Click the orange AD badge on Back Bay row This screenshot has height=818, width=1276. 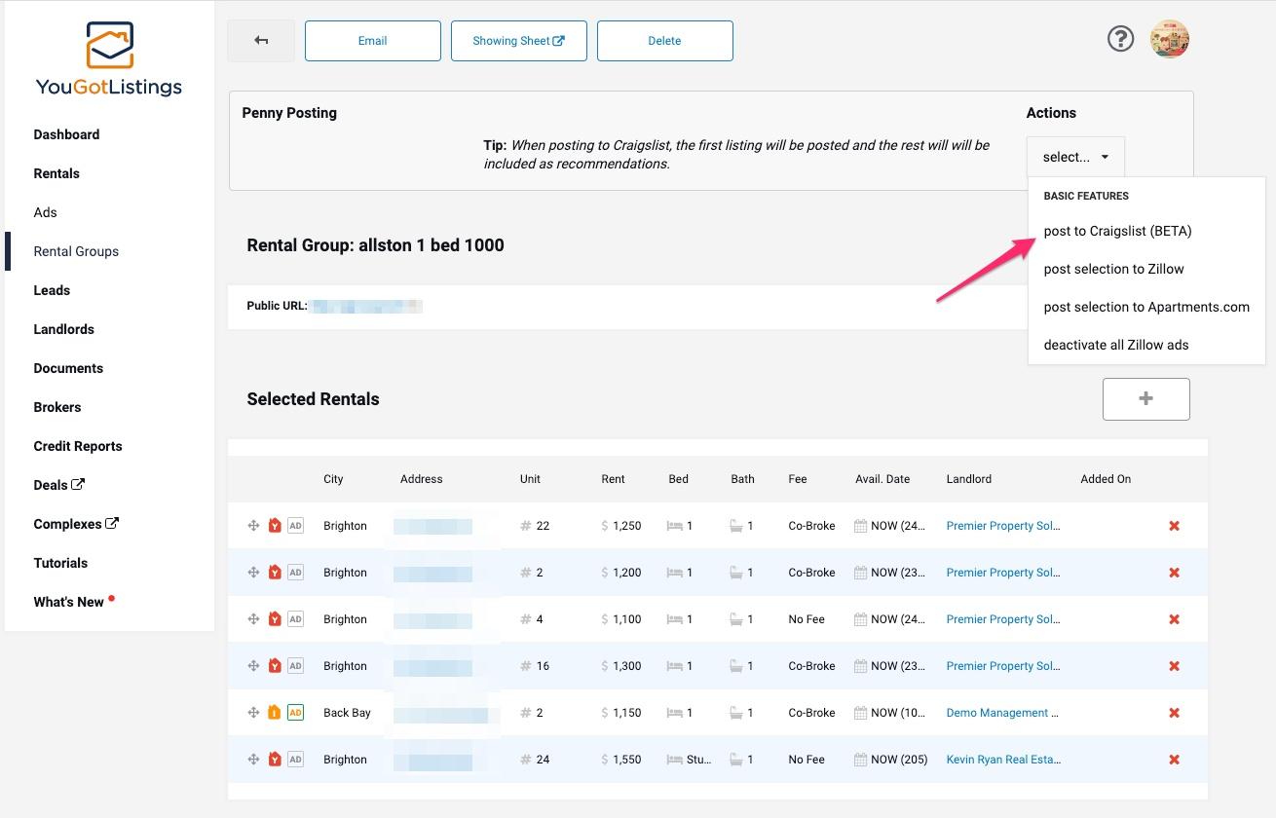[x=296, y=713]
